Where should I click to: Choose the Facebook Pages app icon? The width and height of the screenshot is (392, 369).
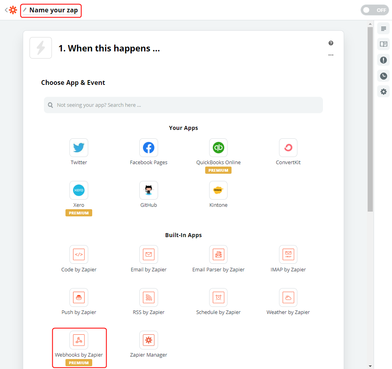point(148,148)
